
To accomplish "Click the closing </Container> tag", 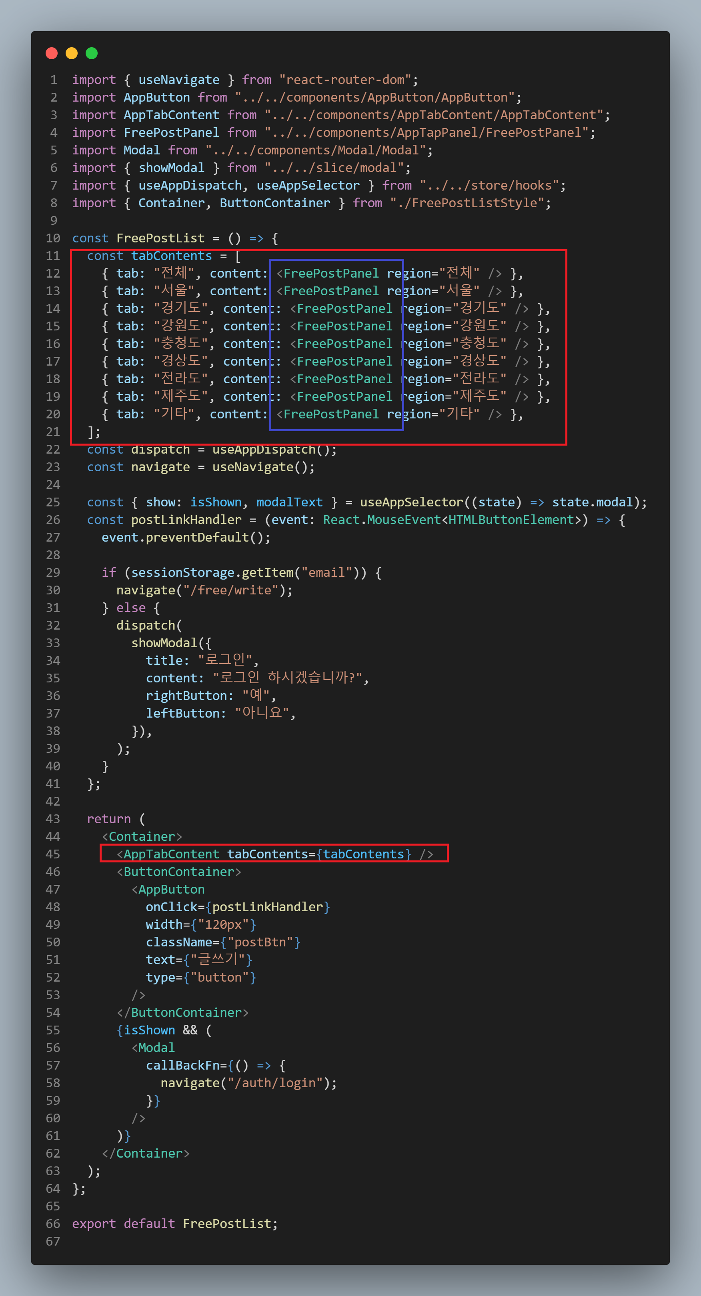I will (145, 1154).
